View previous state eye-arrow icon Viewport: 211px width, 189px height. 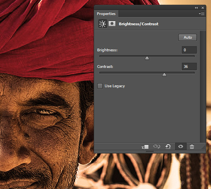[x=157, y=146]
